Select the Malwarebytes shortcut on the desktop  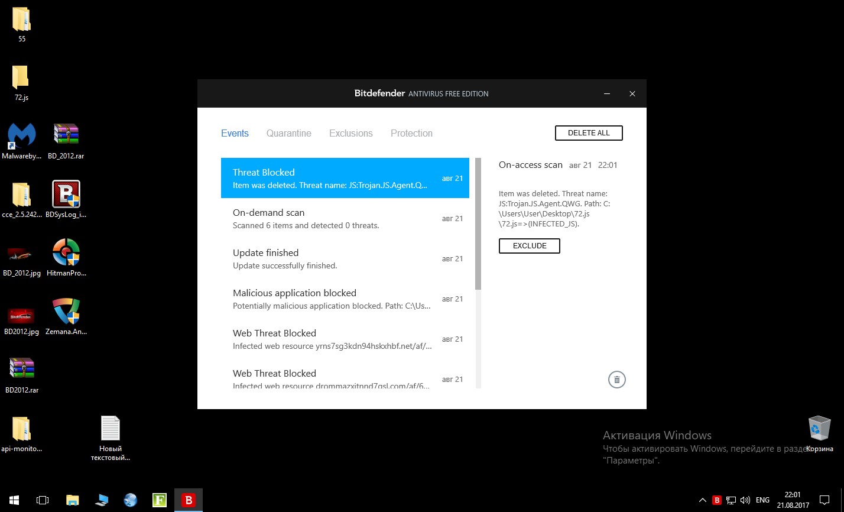(x=22, y=142)
